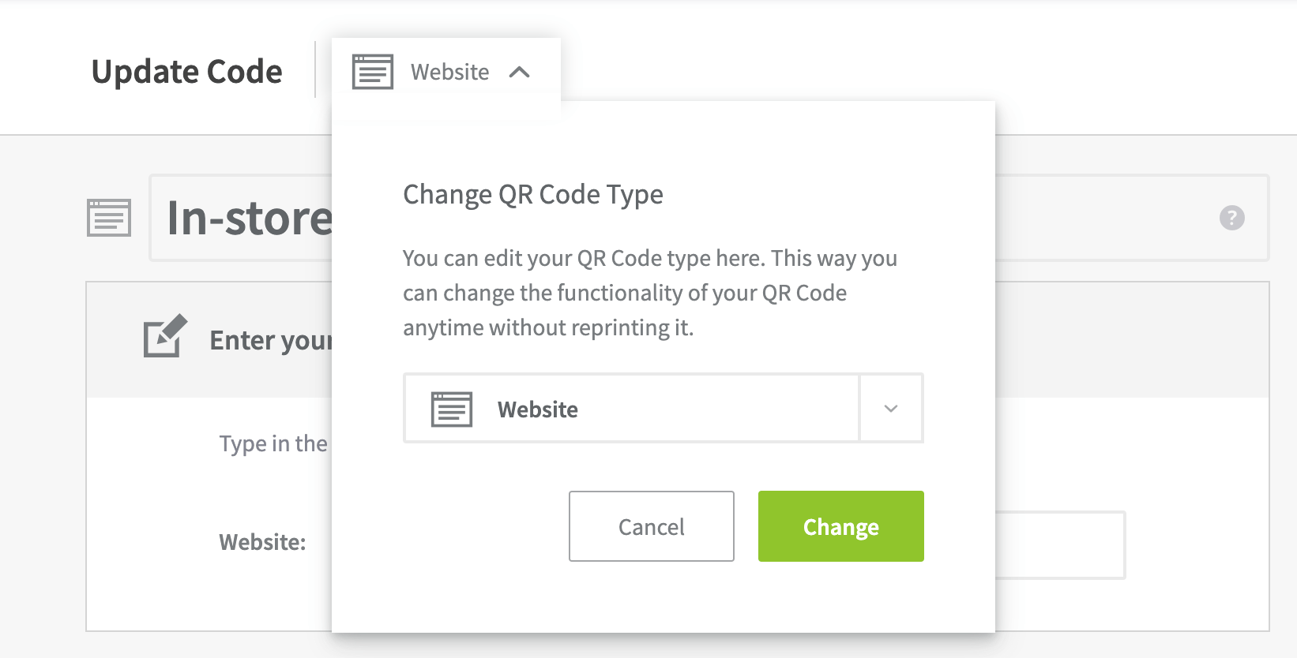Image resolution: width=1297 pixels, height=658 pixels.
Task: Open the type selector using the down chevron
Action: tap(890, 408)
